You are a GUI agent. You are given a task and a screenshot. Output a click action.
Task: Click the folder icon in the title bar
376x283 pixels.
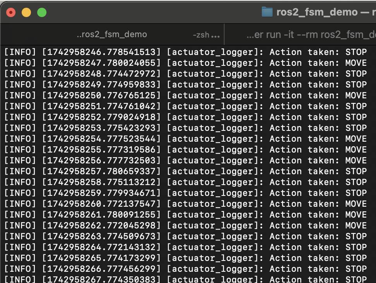(x=267, y=12)
